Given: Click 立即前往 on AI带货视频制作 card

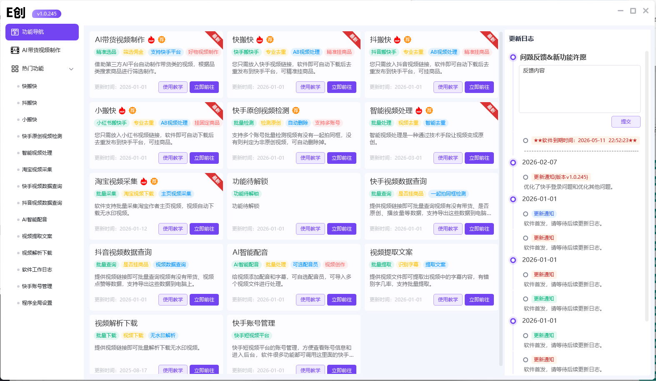Looking at the screenshot, I should coord(204,87).
